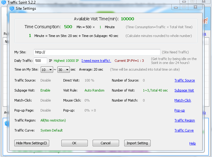Screen dimensions: 212x157
Task: Click the Direct Visit '100 %' value
Action: point(89,80)
